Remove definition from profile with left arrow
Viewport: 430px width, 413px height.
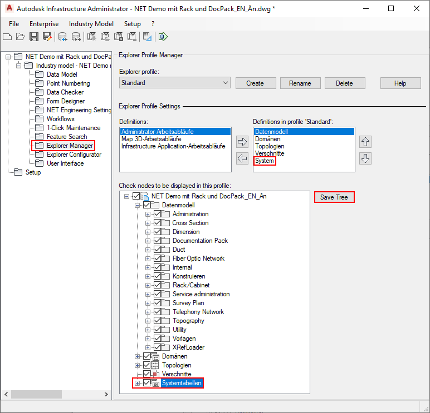(x=242, y=158)
